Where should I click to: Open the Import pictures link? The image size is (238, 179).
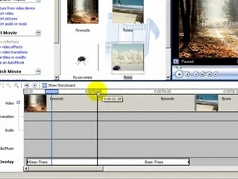coord(8,19)
